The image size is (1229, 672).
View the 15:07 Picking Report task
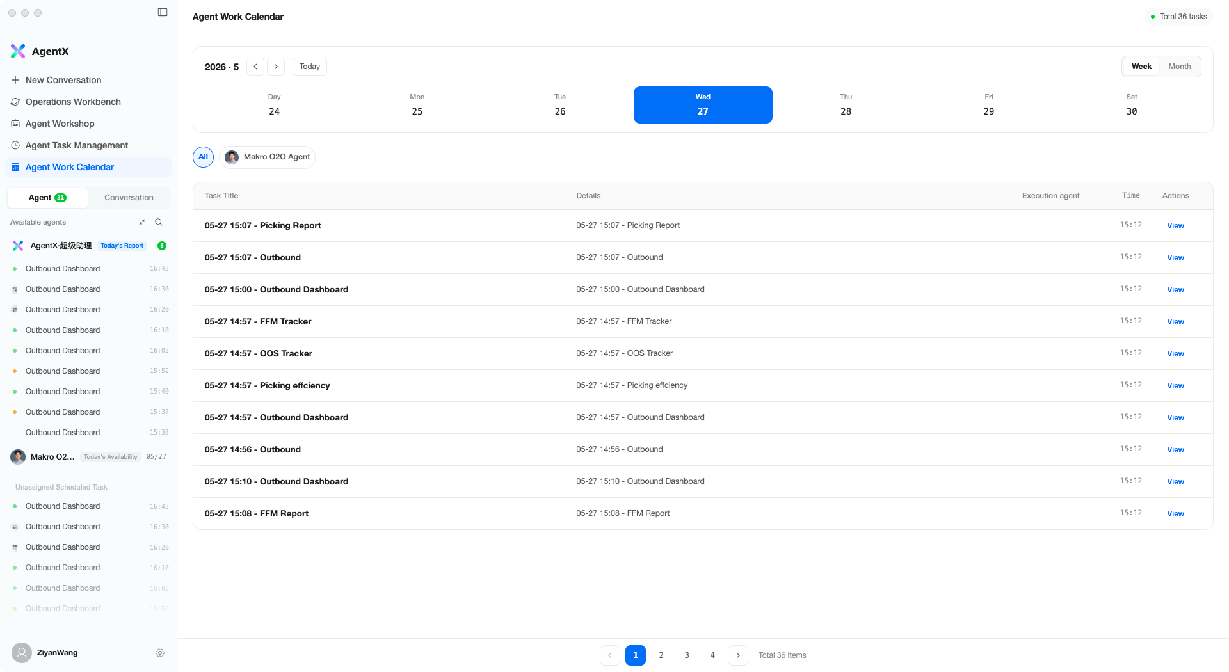click(1175, 226)
